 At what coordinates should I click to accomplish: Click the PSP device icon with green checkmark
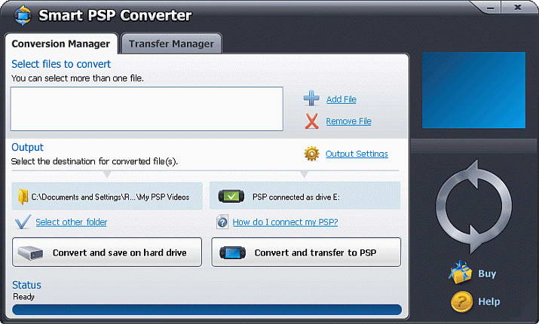coord(231,196)
